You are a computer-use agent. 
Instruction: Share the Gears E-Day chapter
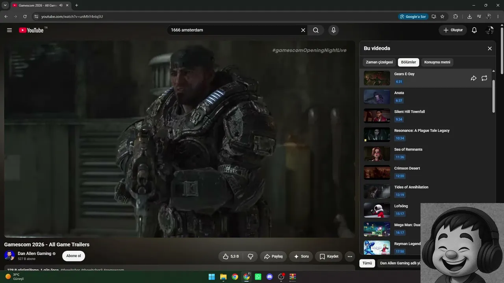point(474,78)
